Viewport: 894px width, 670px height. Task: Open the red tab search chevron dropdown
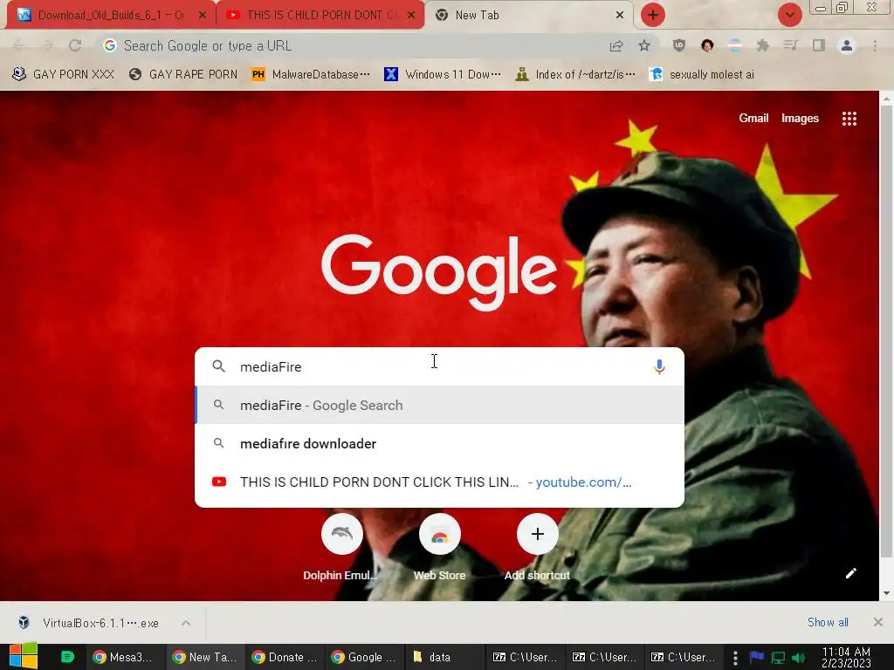coord(789,15)
